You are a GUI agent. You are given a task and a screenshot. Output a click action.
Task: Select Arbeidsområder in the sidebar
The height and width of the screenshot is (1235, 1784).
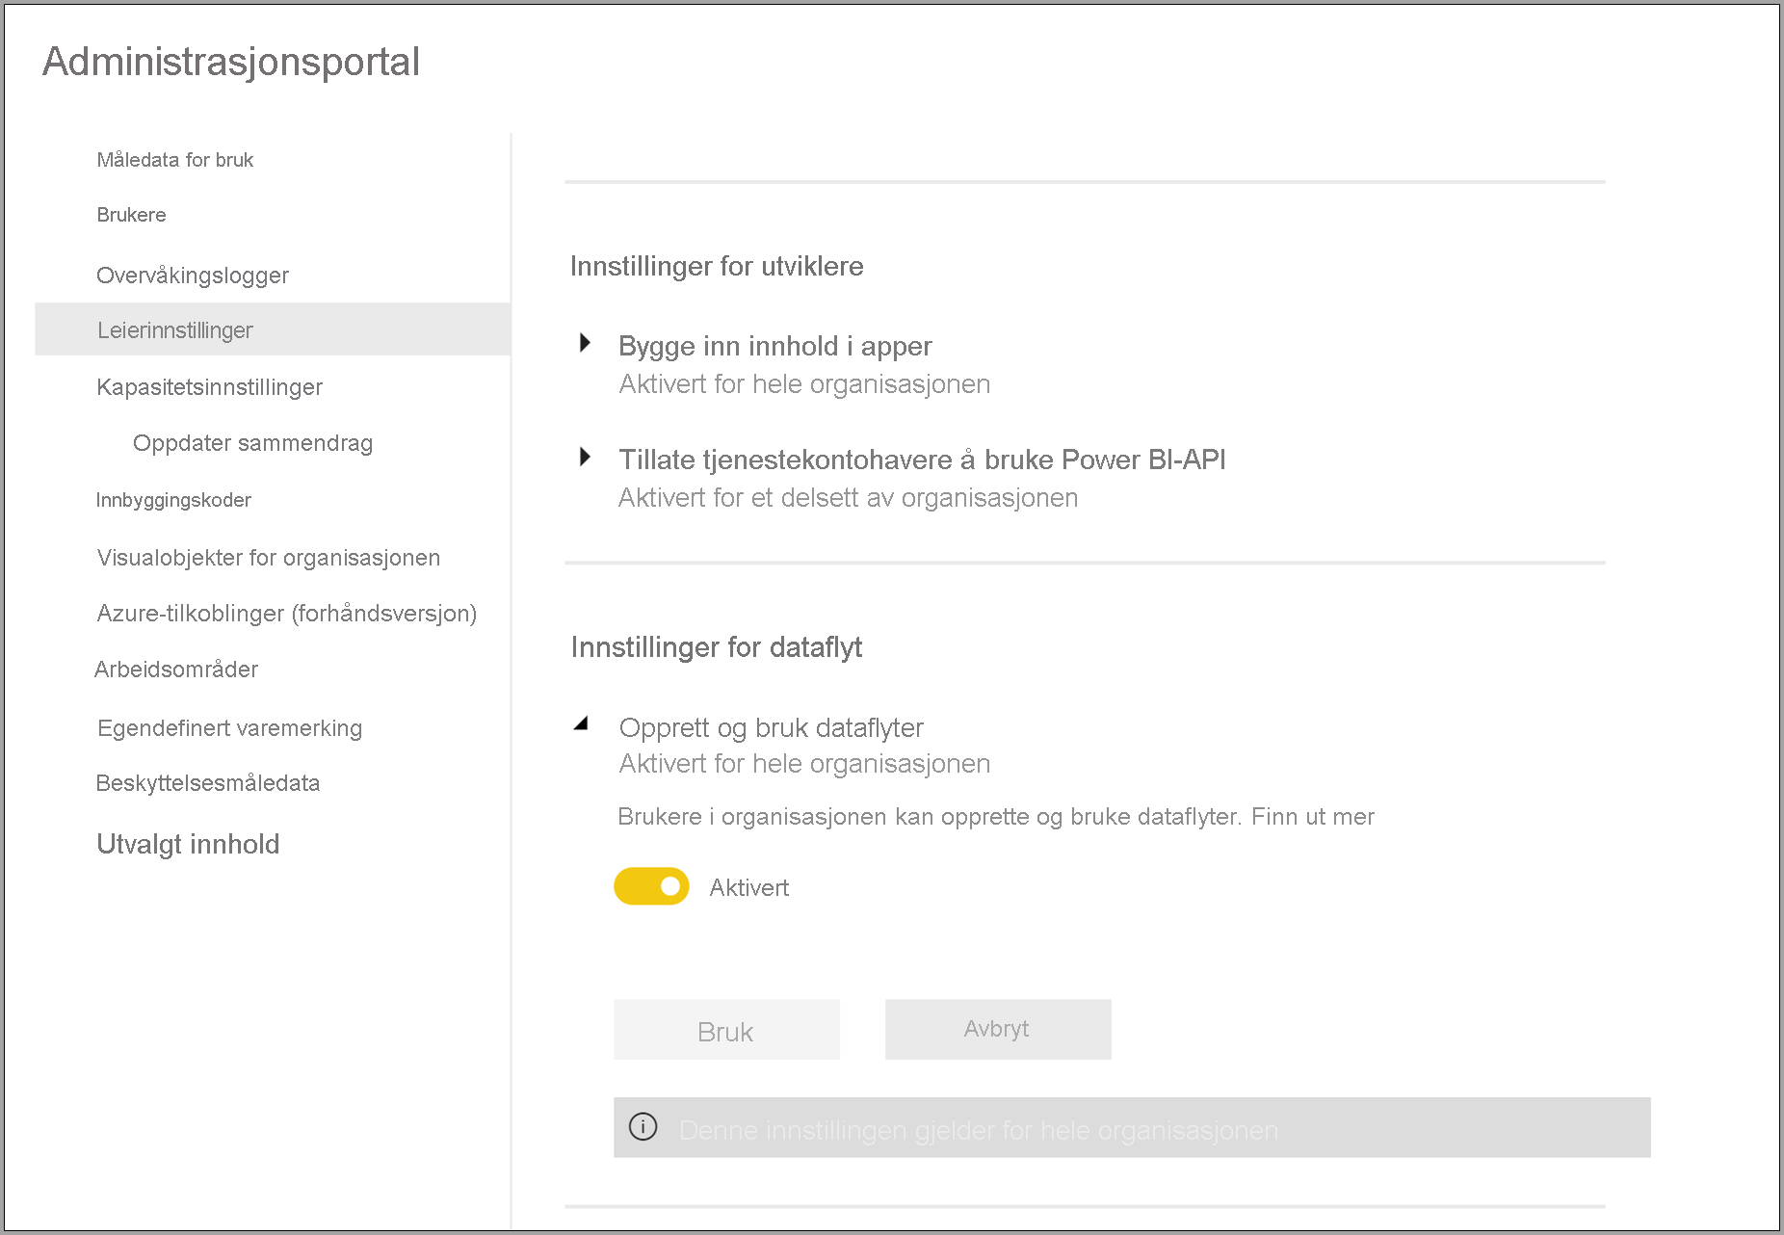coord(176,669)
